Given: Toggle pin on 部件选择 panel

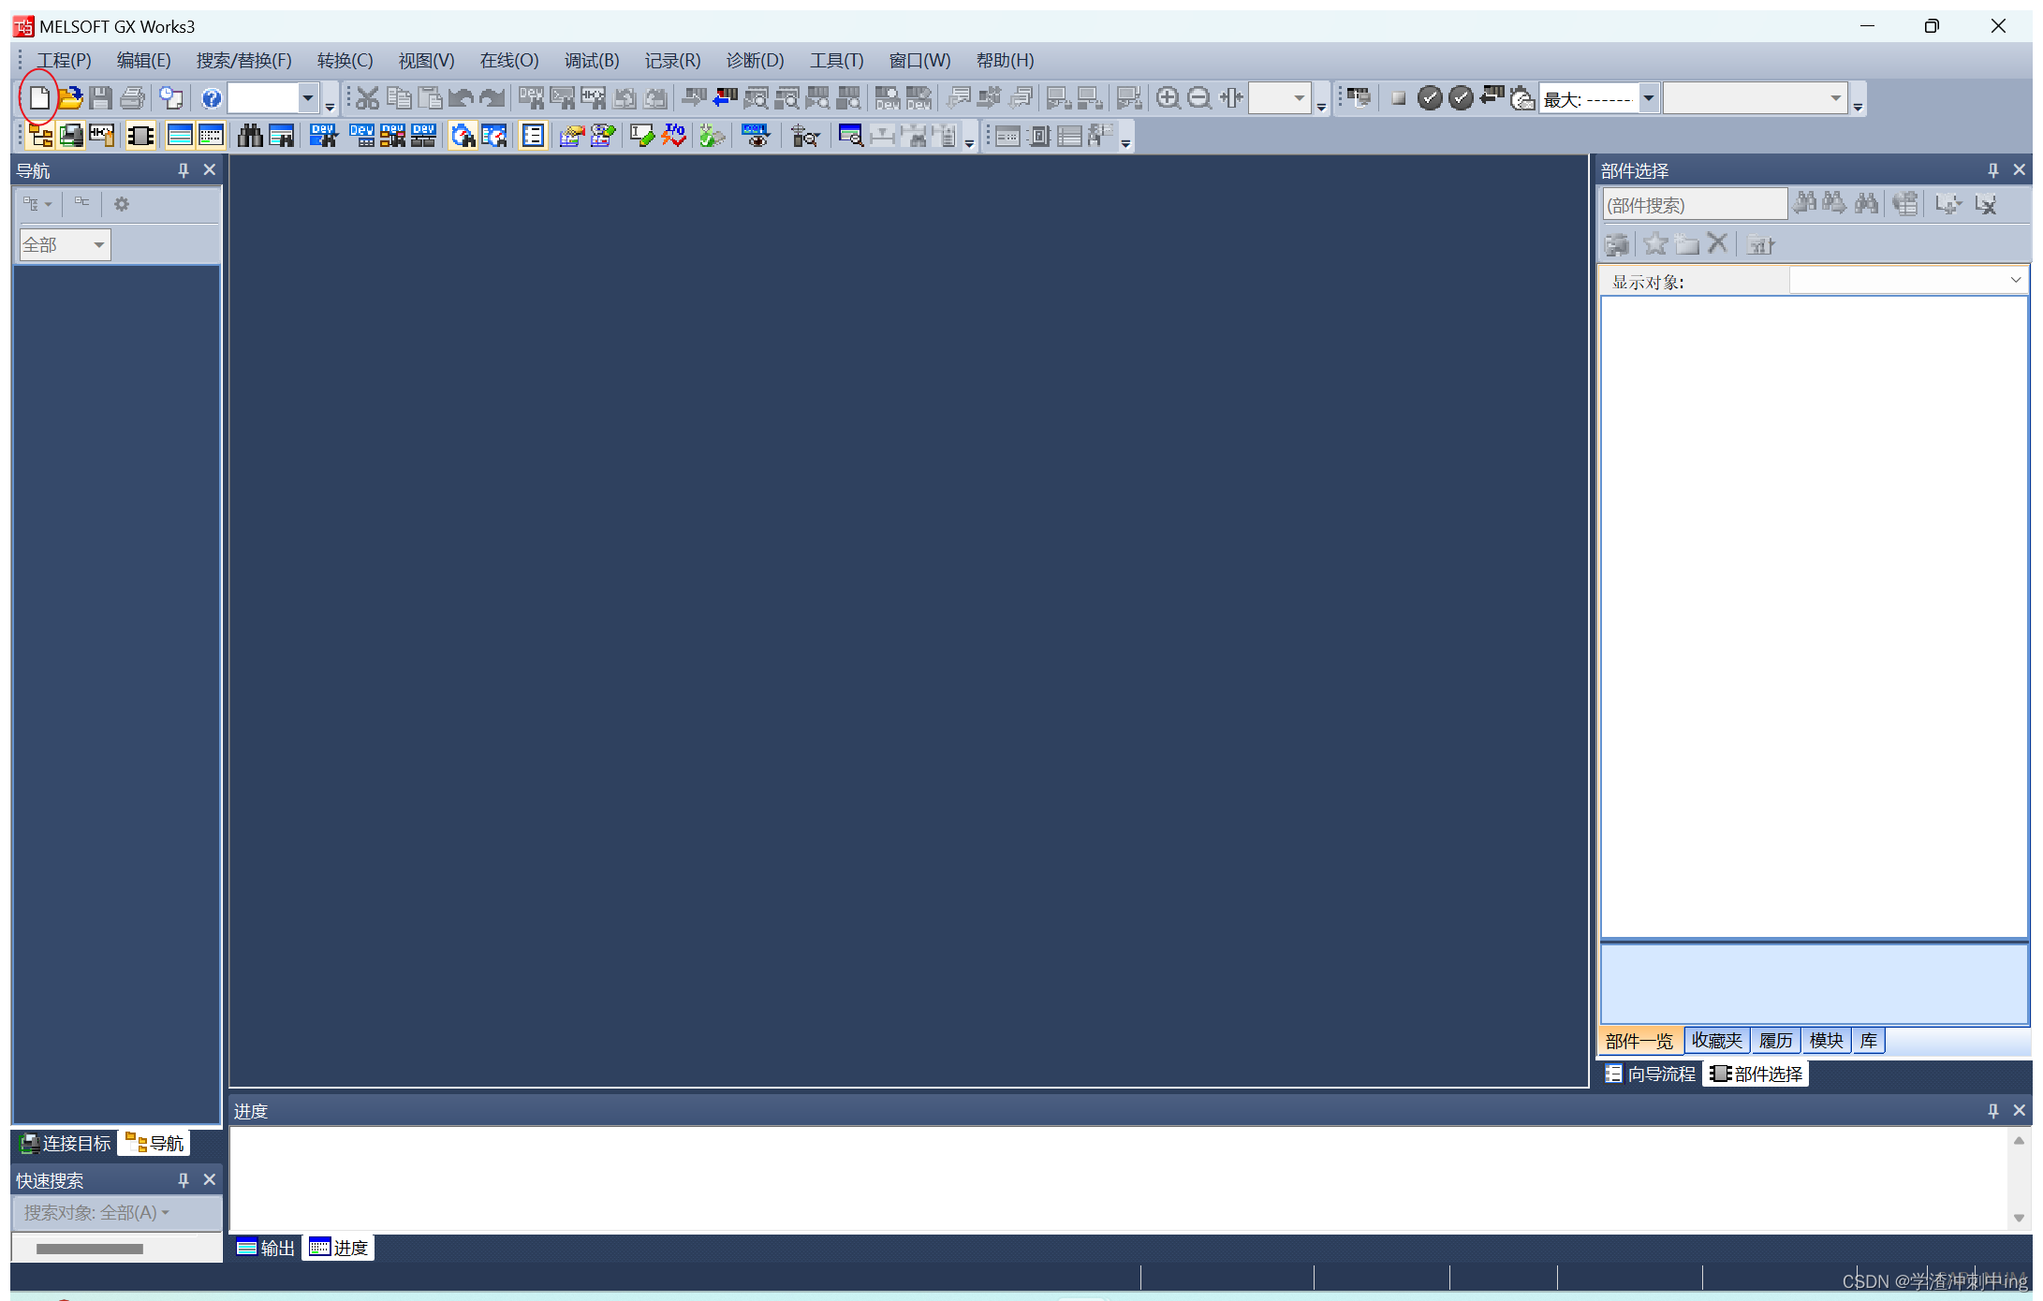Looking at the screenshot, I should [1992, 170].
